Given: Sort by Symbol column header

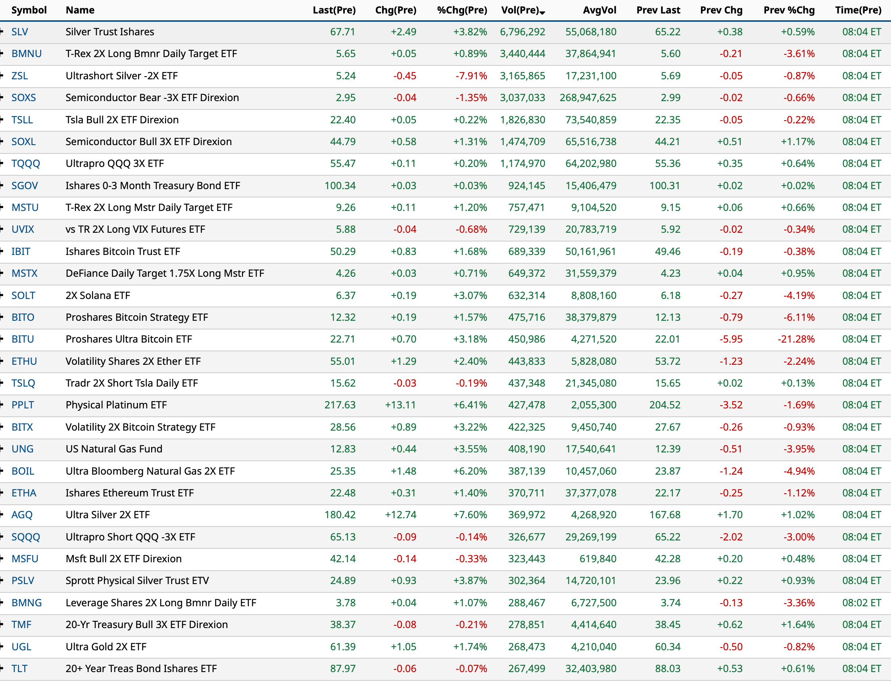Looking at the screenshot, I should tap(29, 10).
